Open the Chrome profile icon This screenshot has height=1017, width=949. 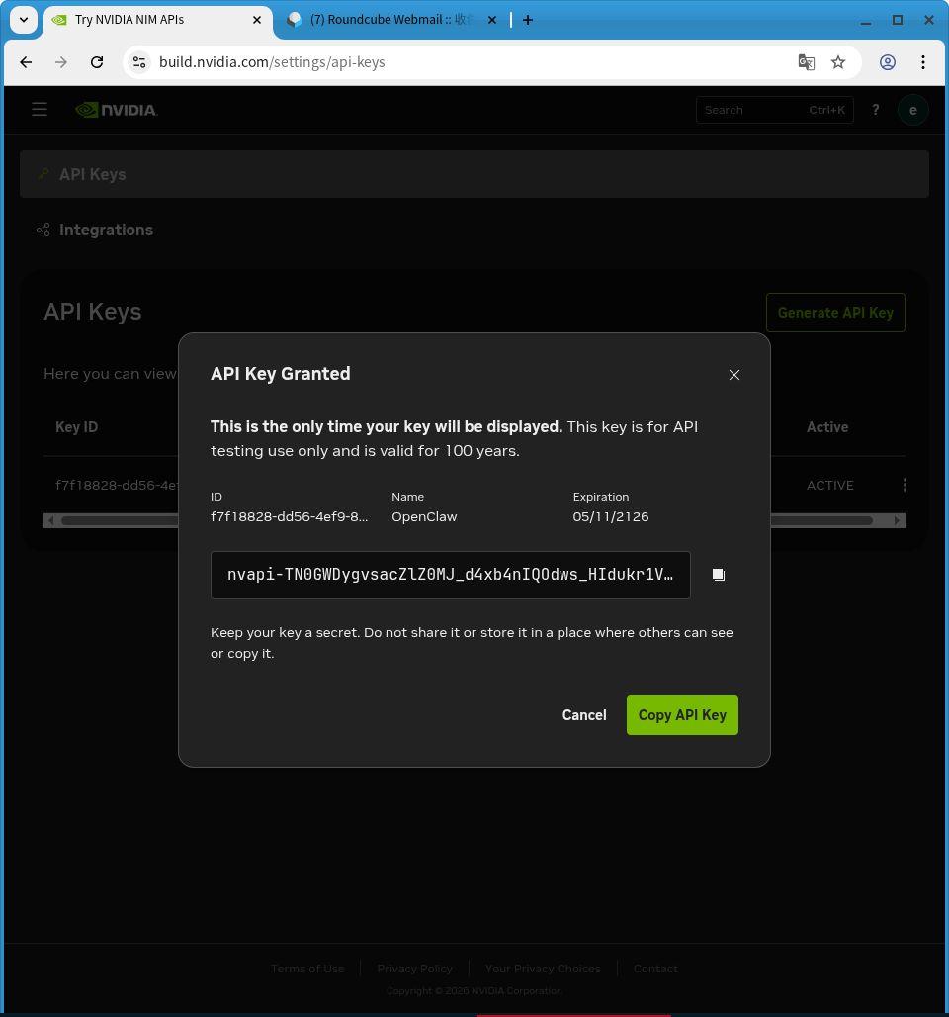coord(888,62)
